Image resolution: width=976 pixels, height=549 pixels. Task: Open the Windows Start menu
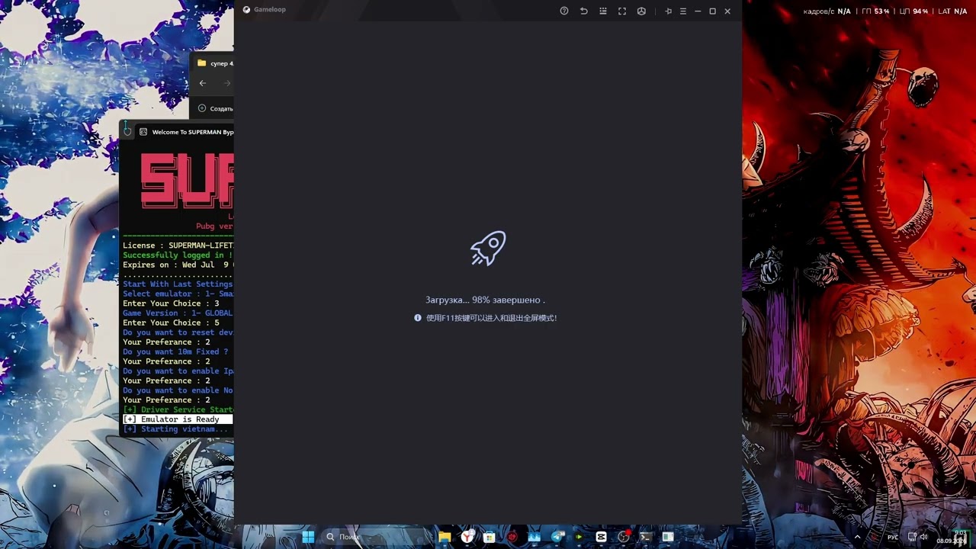click(308, 537)
